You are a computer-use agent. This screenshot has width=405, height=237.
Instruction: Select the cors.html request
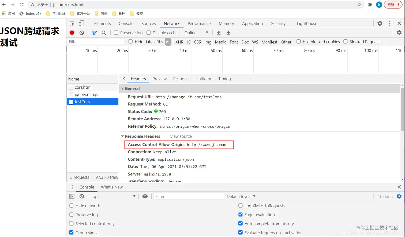pos(92,87)
